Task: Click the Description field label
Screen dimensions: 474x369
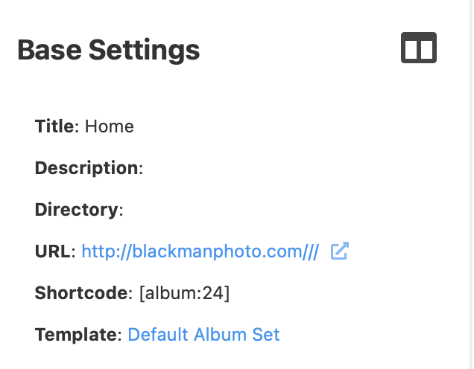Action: pyautogui.click(x=86, y=168)
